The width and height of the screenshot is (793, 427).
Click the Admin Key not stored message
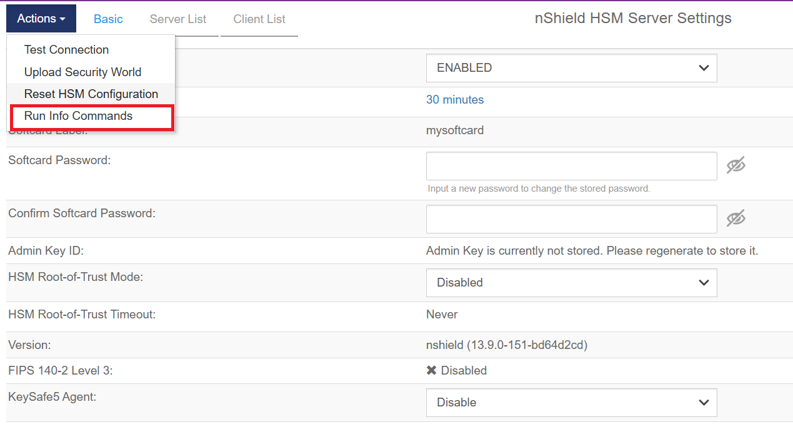[x=592, y=251]
